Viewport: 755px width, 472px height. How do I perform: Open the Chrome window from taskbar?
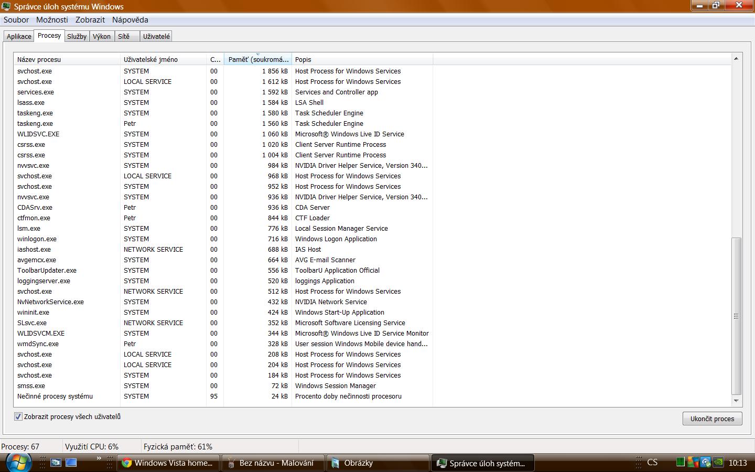tap(168, 463)
